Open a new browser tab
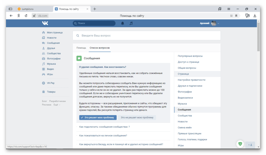 [x=95, y=9]
